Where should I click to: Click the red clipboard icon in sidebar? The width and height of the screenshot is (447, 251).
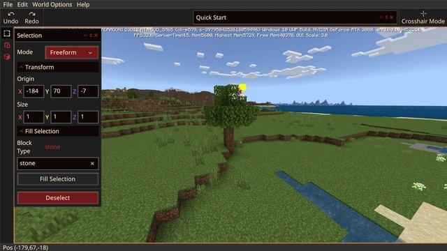pos(7,45)
